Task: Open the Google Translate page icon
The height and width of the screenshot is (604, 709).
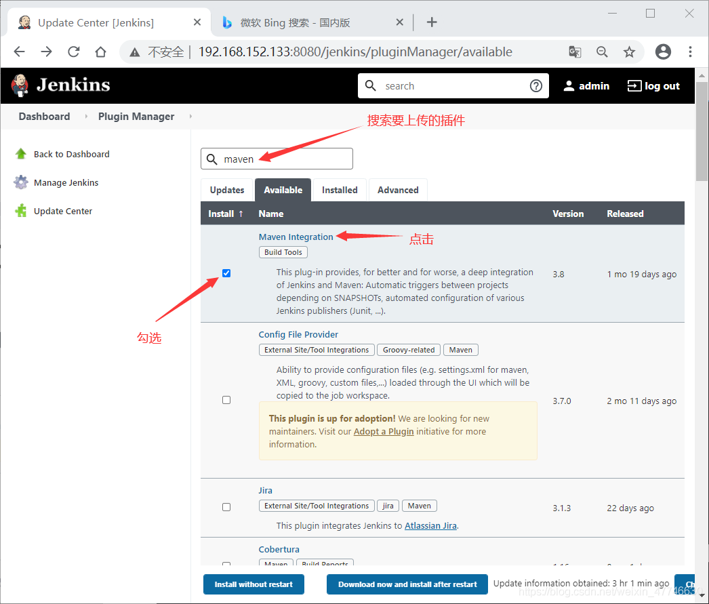Action: click(575, 52)
